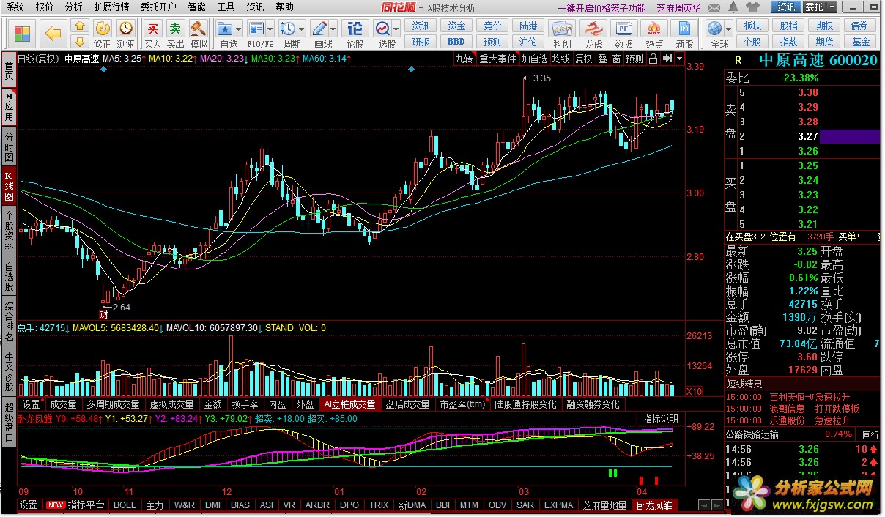
Task: Click the left scroll arrow on indicator tabs
Action: click(703, 505)
